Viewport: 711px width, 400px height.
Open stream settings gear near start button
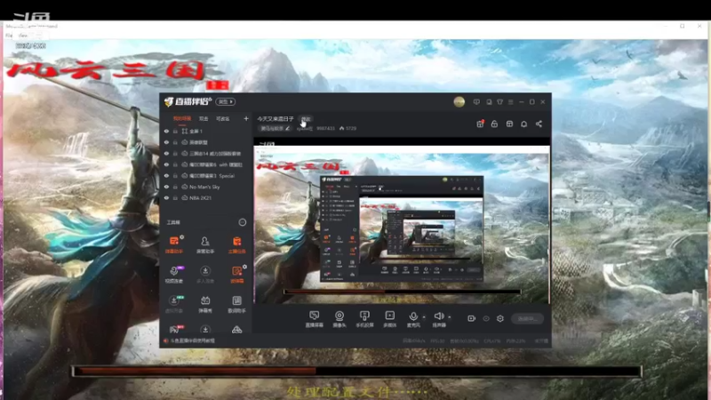pyautogui.click(x=500, y=318)
